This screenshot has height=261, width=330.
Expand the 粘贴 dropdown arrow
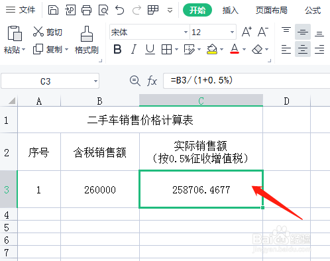point(23,50)
